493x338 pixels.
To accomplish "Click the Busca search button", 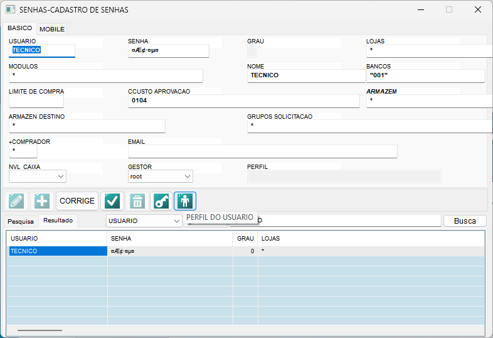I will tap(465, 221).
